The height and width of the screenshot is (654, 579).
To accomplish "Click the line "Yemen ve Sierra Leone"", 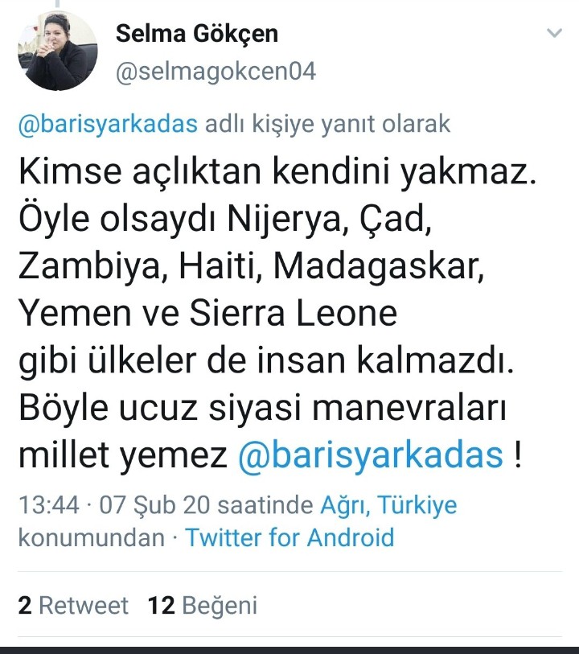I will click(x=207, y=315).
